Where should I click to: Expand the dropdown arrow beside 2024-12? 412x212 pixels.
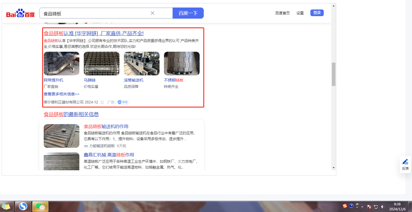(x=102, y=102)
